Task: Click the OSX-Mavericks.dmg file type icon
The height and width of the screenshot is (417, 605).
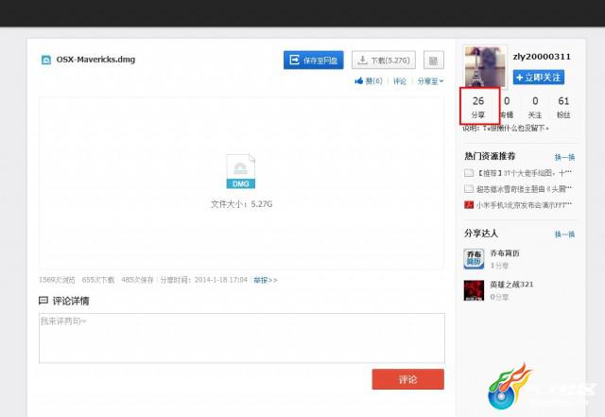Action: [x=46, y=60]
